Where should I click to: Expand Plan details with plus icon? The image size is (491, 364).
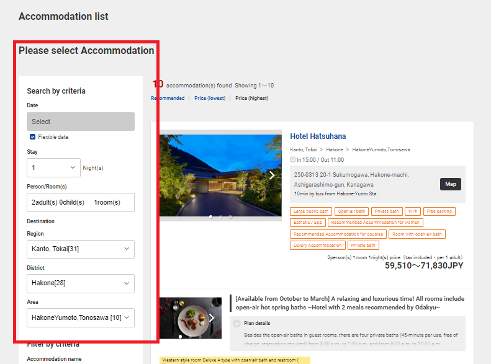pos(237,323)
